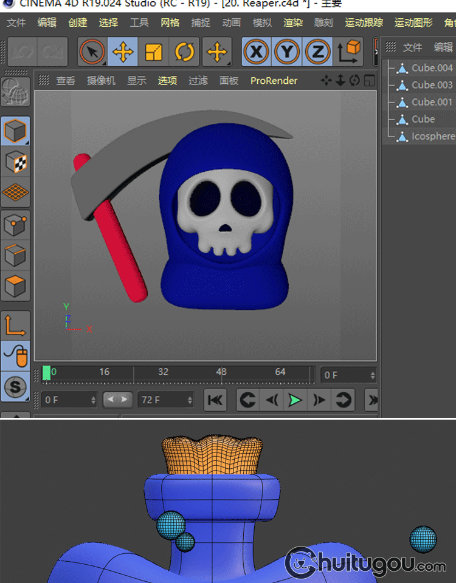Click frame 32 on timeline ruler

tap(163, 373)
